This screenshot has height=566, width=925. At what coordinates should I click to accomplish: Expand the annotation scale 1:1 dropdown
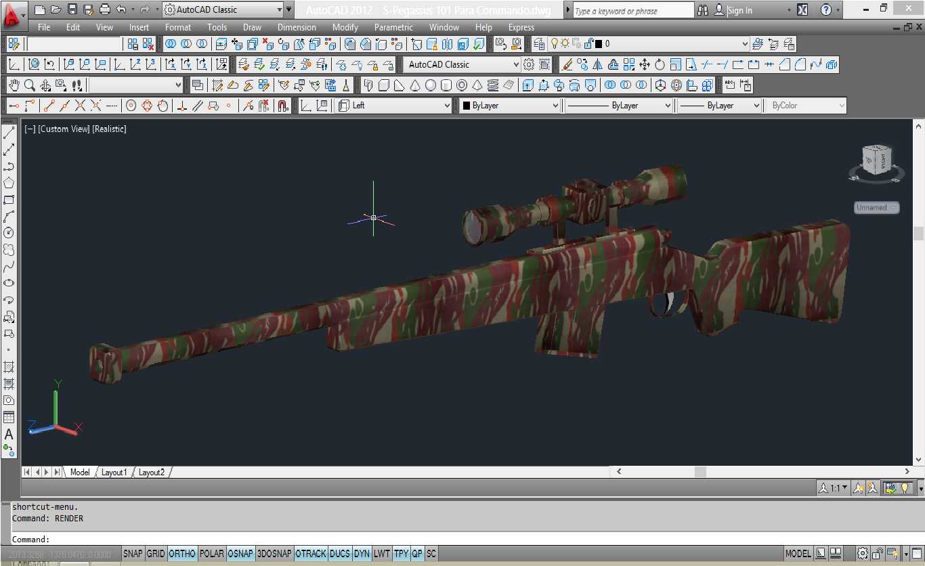tap(833, 487)
